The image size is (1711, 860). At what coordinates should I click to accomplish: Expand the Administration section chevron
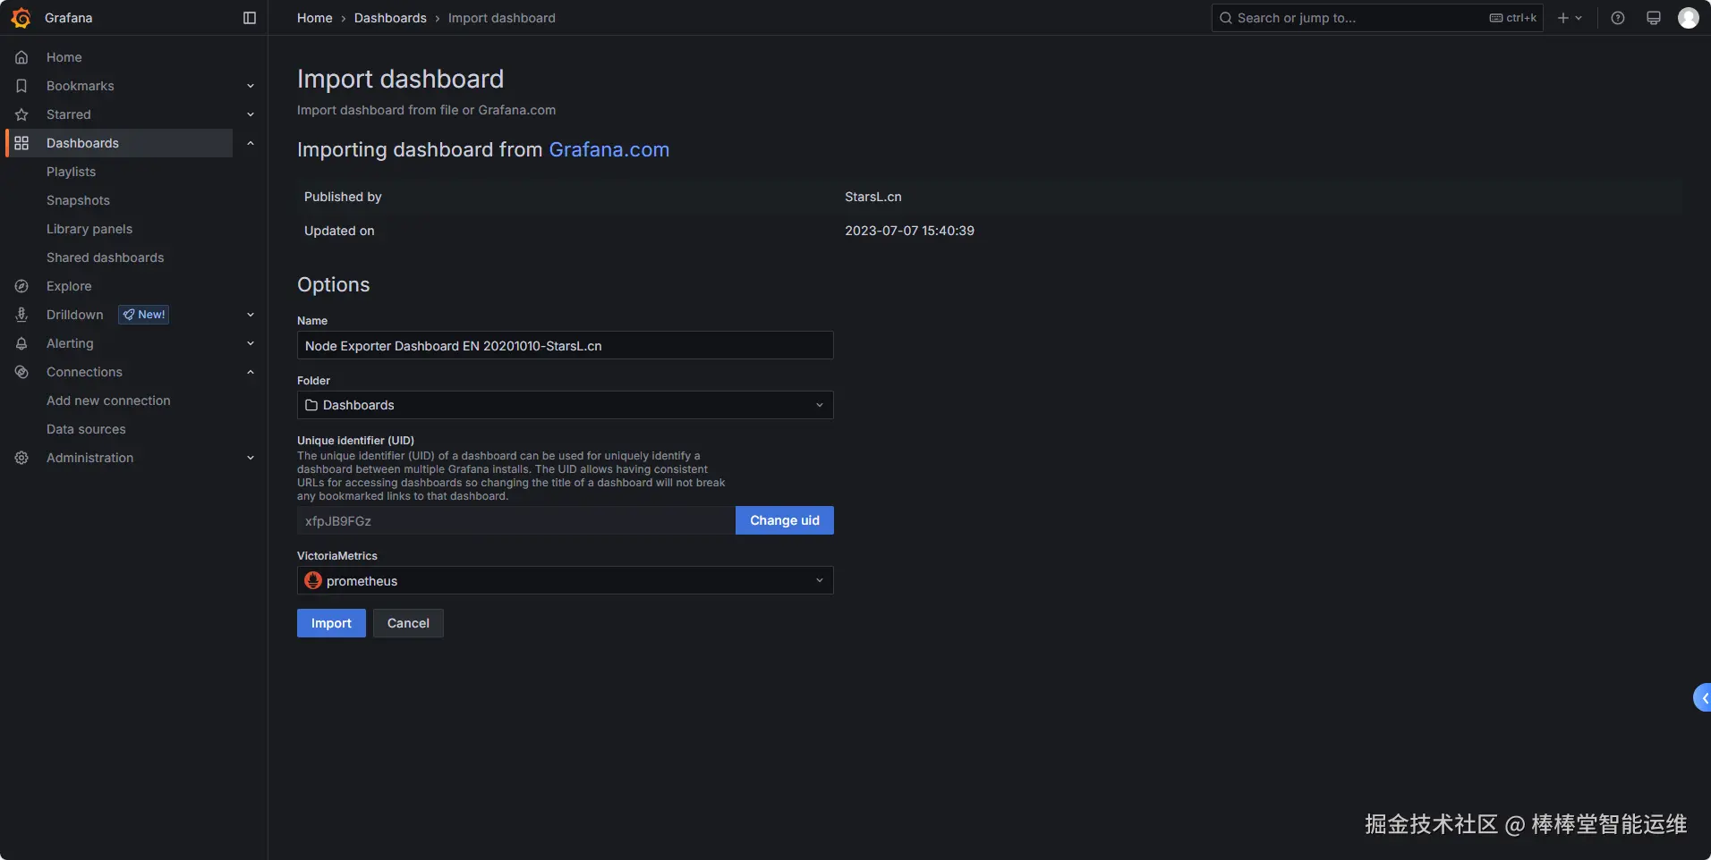[x=251, y=458]
